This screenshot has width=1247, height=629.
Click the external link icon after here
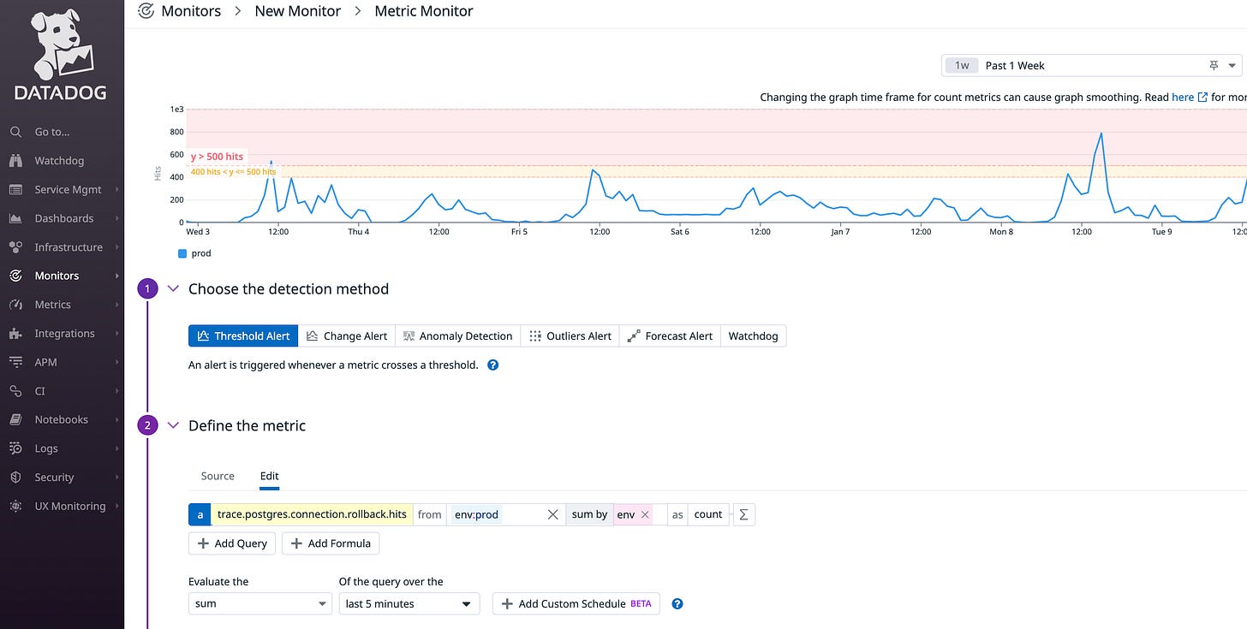(1202, 98)
